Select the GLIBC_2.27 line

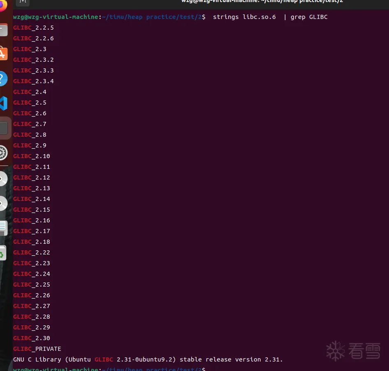click(x=32, y=306)
